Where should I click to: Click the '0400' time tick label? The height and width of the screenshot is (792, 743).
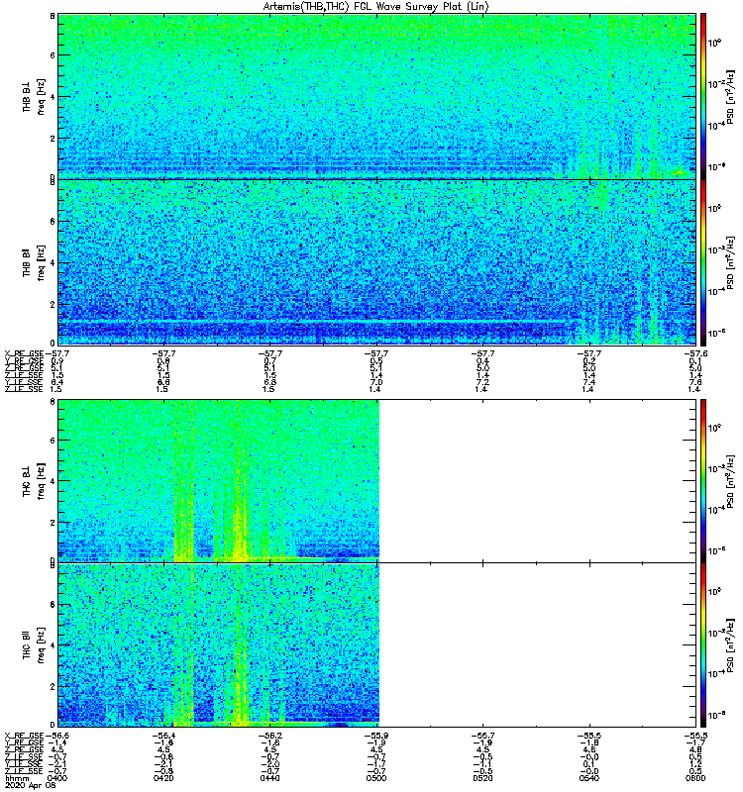pyautogui.click(x=56, y=778)
